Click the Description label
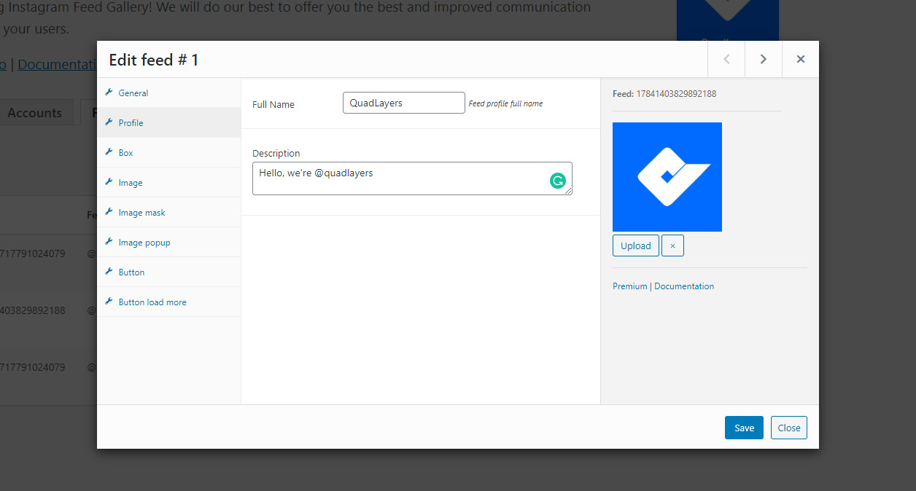The width and height of the screenshot is (916, 491). click(x=276, y=153)
